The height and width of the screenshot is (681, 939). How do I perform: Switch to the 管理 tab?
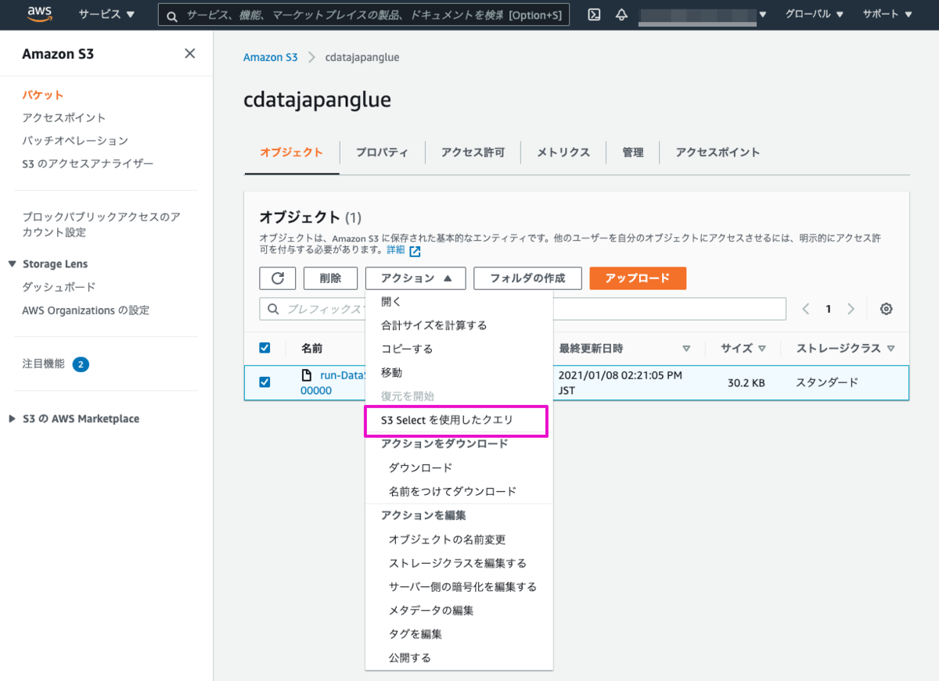pos(633,152)
